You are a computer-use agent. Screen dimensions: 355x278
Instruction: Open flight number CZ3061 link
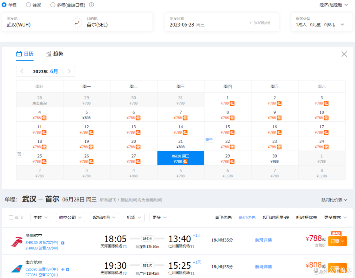(x=42, y=275)
